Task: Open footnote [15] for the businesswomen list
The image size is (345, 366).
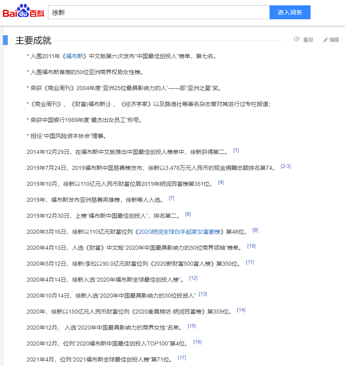Action: pyautogui.click(x=191, y=325)
